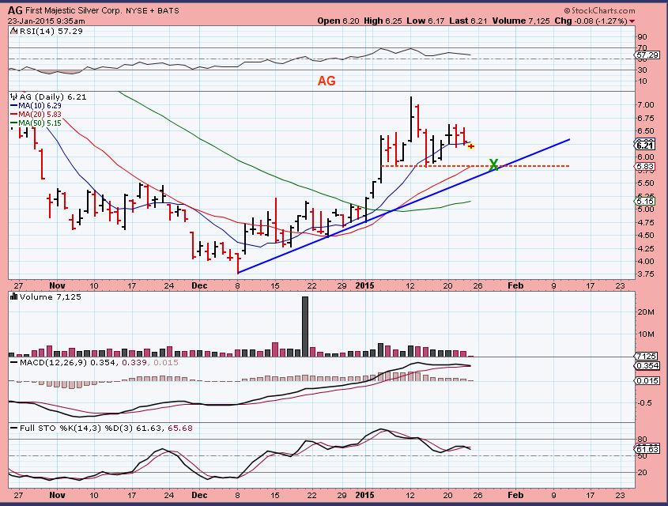This screenshot has height=506, width=668.
Task: Click the -0.5 MACD axis label
Action: pos(644,402)
